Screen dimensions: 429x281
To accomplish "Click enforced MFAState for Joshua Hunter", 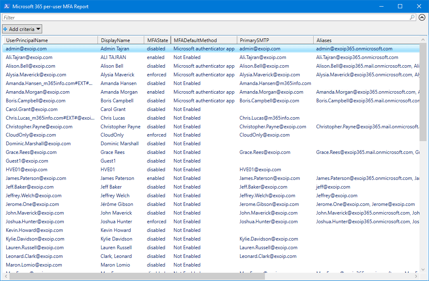I will coord(157,222).
